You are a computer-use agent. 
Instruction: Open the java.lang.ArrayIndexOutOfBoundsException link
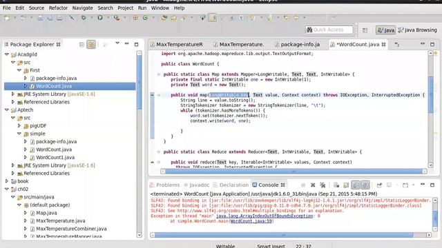265,216
